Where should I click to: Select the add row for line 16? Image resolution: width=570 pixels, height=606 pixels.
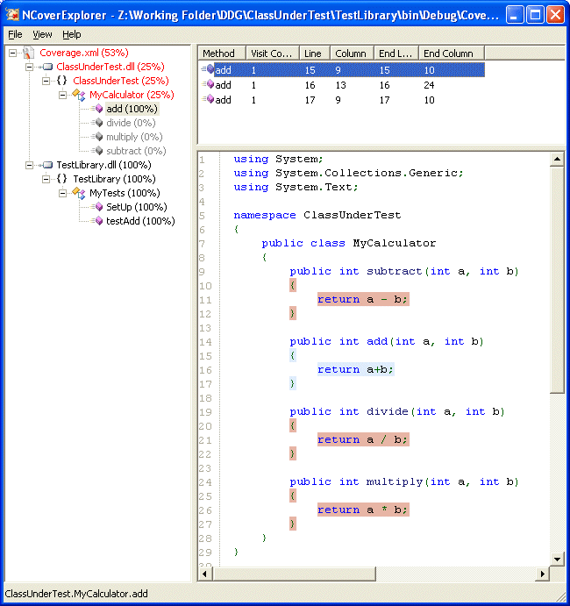pyautogui.click(x=341, y=85)
